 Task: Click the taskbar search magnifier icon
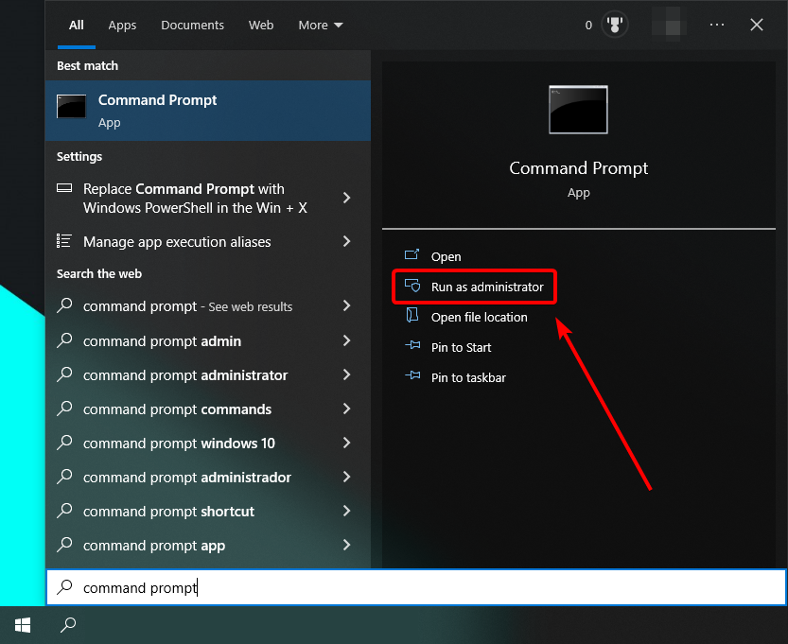point(68,625)
